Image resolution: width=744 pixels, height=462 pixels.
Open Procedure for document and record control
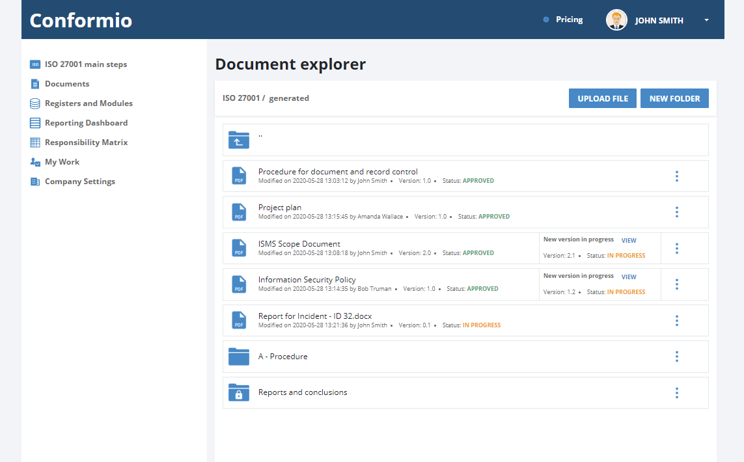point(338,172)
